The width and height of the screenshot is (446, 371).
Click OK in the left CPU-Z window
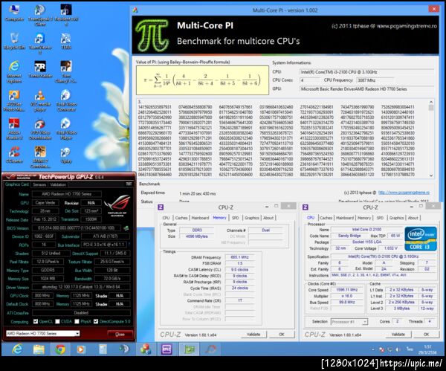[x=282, y=335]
